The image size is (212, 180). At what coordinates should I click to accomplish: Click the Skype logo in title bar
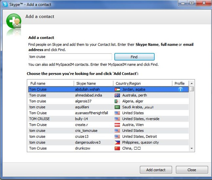pos(5,4)
